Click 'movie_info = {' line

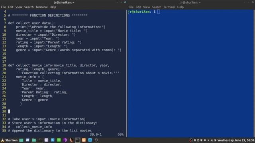(x=30, y=77)
